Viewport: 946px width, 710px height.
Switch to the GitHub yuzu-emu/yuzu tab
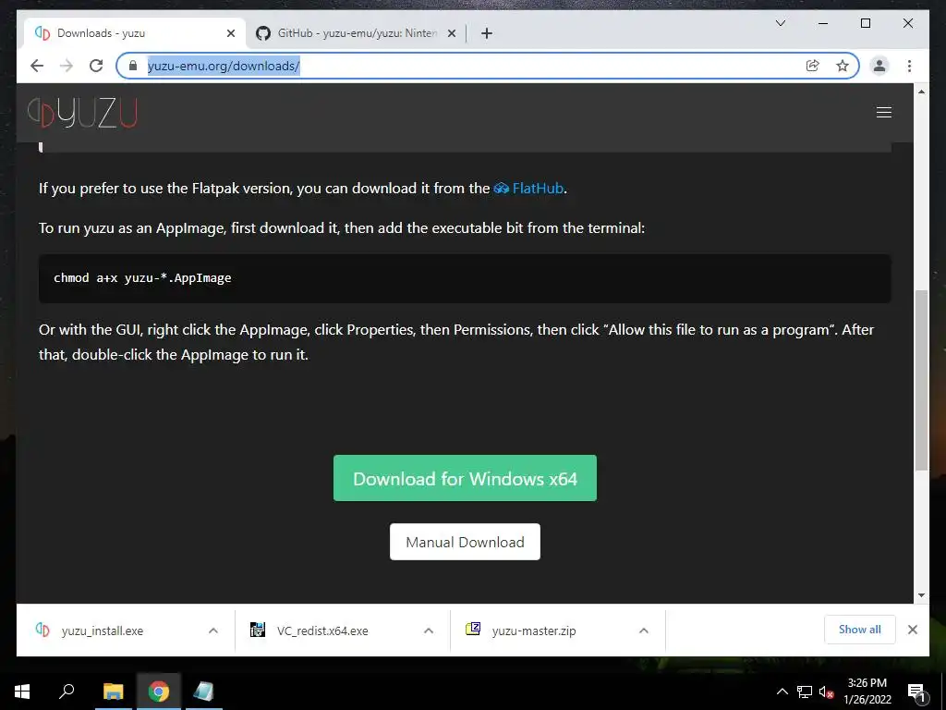point(356,33)
